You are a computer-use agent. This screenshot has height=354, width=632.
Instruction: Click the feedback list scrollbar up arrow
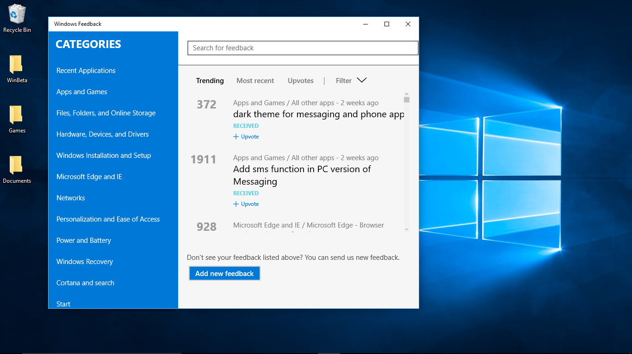click(406, 94)
